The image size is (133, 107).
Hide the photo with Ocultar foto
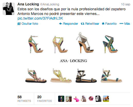(28, 24)
